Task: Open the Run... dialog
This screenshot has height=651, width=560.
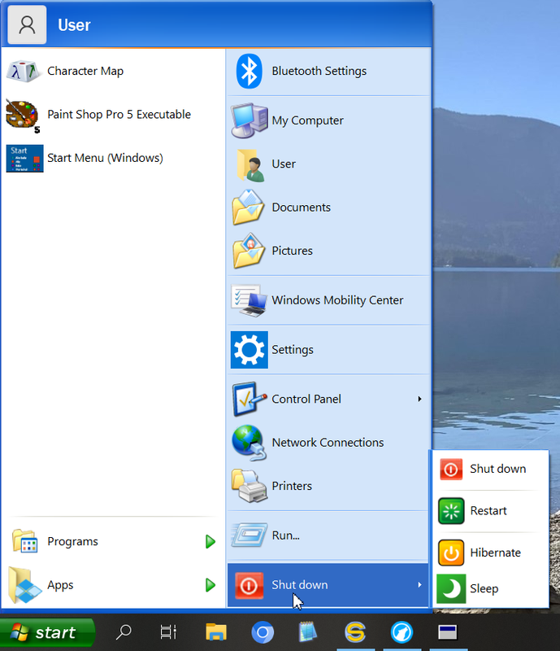Action: (285, 535)
